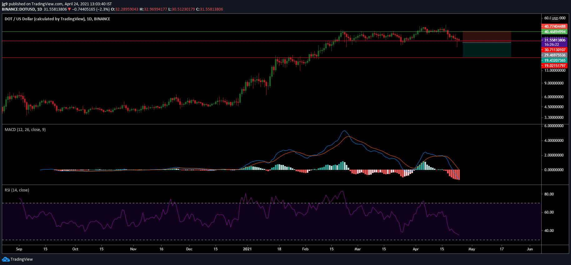The image size is (571, 265).
Task: Click the 4.00000000 MACD axis value
Action: pyautogui.click(x=554, y=141)
